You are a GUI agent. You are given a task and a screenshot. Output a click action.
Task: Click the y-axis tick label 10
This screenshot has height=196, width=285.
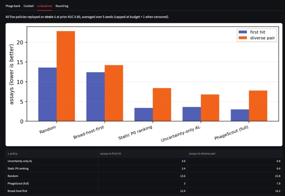20,82
